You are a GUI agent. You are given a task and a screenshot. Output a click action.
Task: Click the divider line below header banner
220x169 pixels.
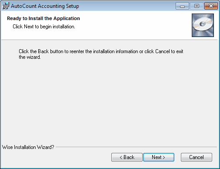110,40
